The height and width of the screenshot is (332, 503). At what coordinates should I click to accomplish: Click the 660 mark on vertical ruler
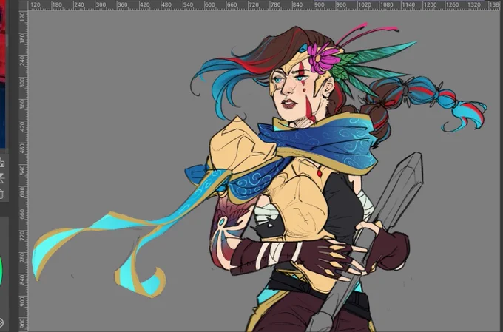[22, 214]
